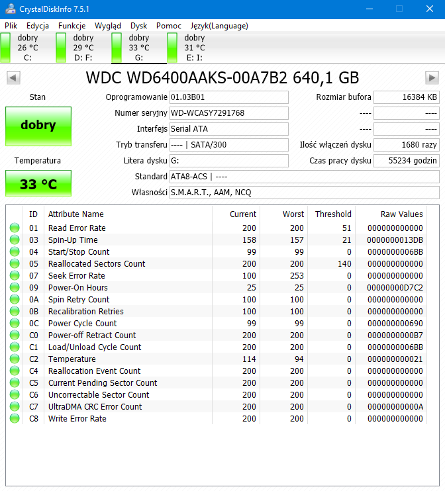Click status icon for Write Error Rate
Screen dimensions: 445x491
[x=15, y=418]
